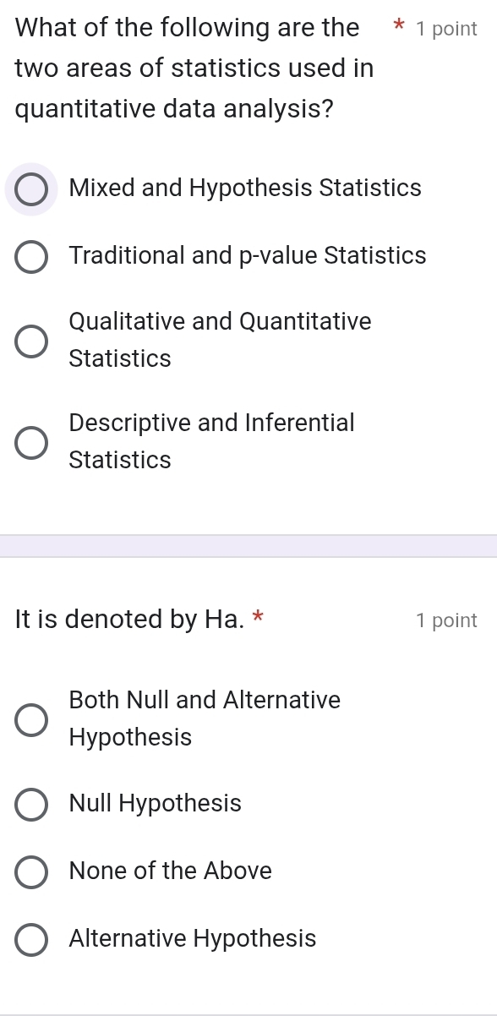
Task: Click the highlighted radio button with focus ring
Action: pos(31,188)
